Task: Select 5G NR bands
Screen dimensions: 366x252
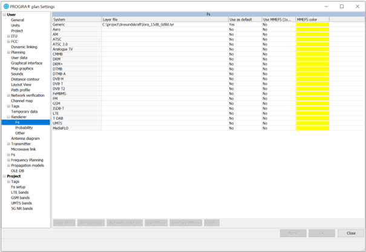Action: coord(22,208)
